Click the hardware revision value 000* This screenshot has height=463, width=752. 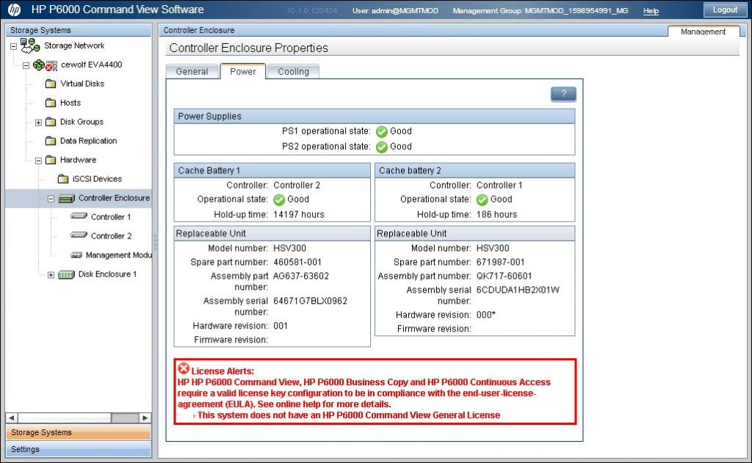tap(486, 315)
